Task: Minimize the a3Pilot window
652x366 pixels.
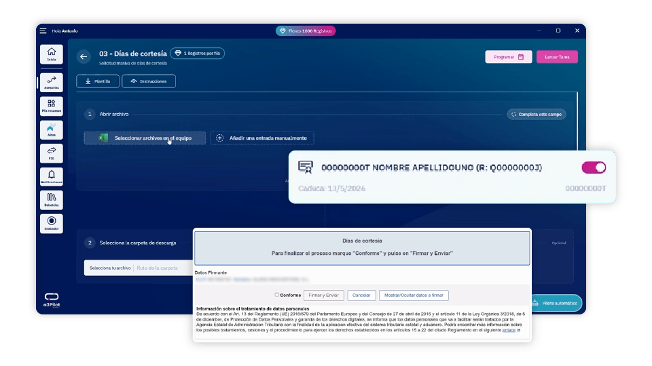Action: [539, 30]
